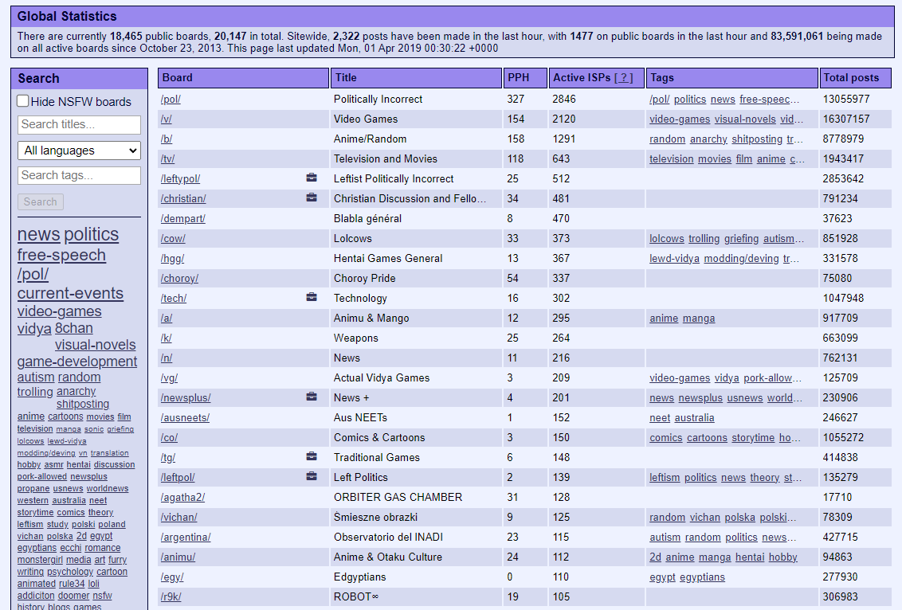Click briefcase icon in /tg/ row
Viewport: 902px width, 610px height.
(x=312, y=457)
